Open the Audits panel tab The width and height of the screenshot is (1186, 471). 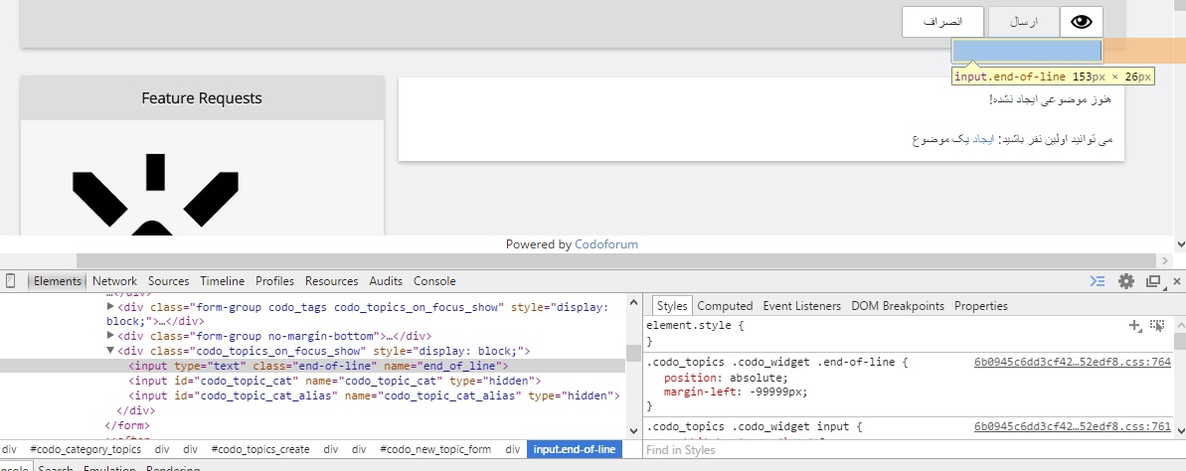(x=386, y=281)
